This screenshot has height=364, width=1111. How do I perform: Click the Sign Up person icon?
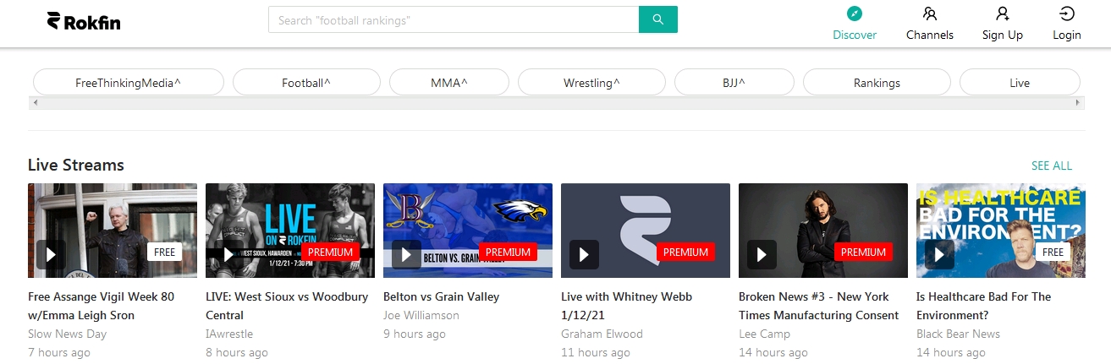(x=1002, y=14)
